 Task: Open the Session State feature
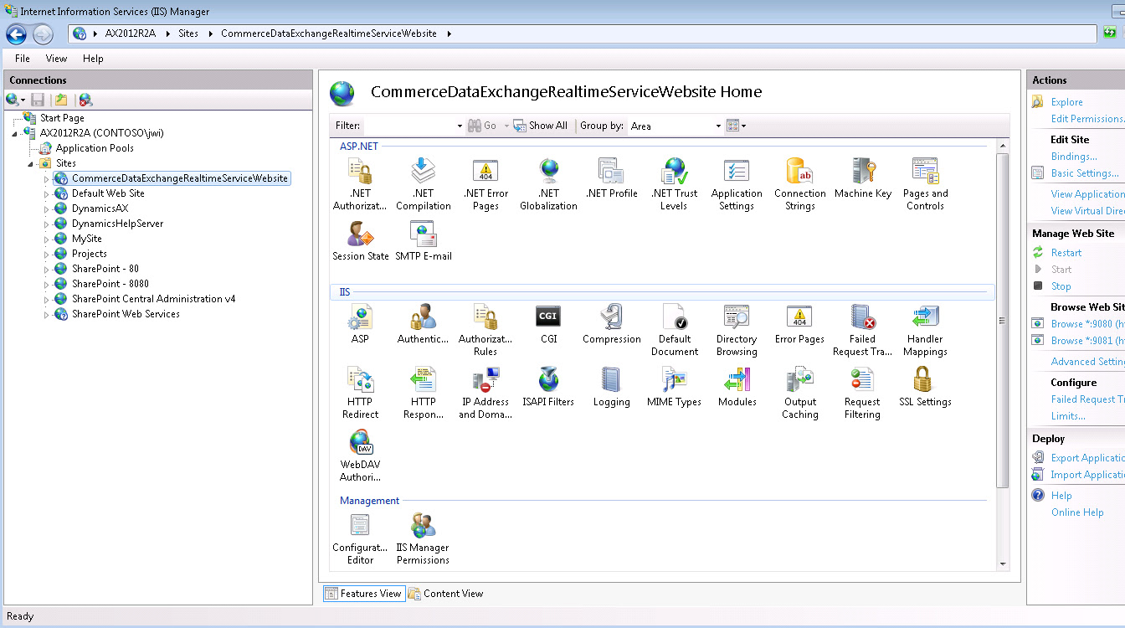[x=360, y=241]
